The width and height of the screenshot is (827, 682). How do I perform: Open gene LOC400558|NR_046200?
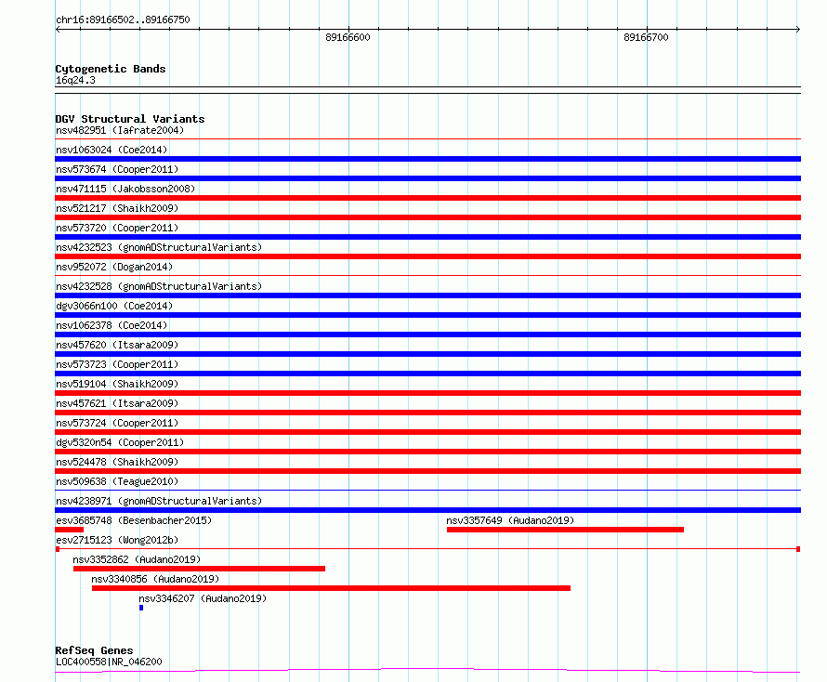pyautogui.click(x=109, y=662)
